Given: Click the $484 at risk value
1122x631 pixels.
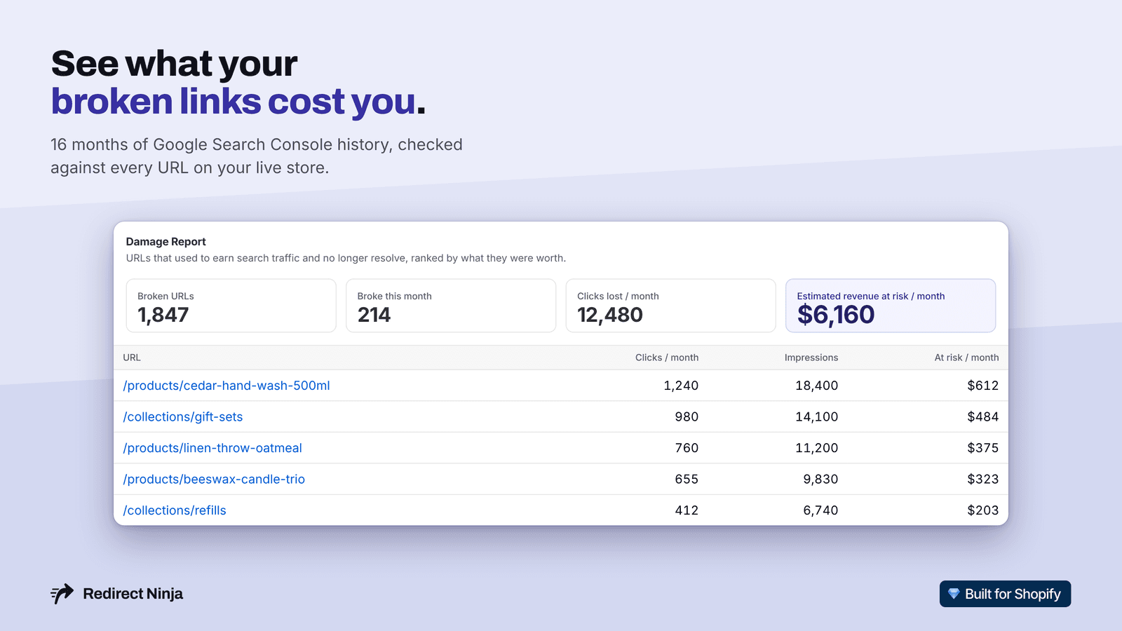Looking at the screenshot, I should pos(983,416).
